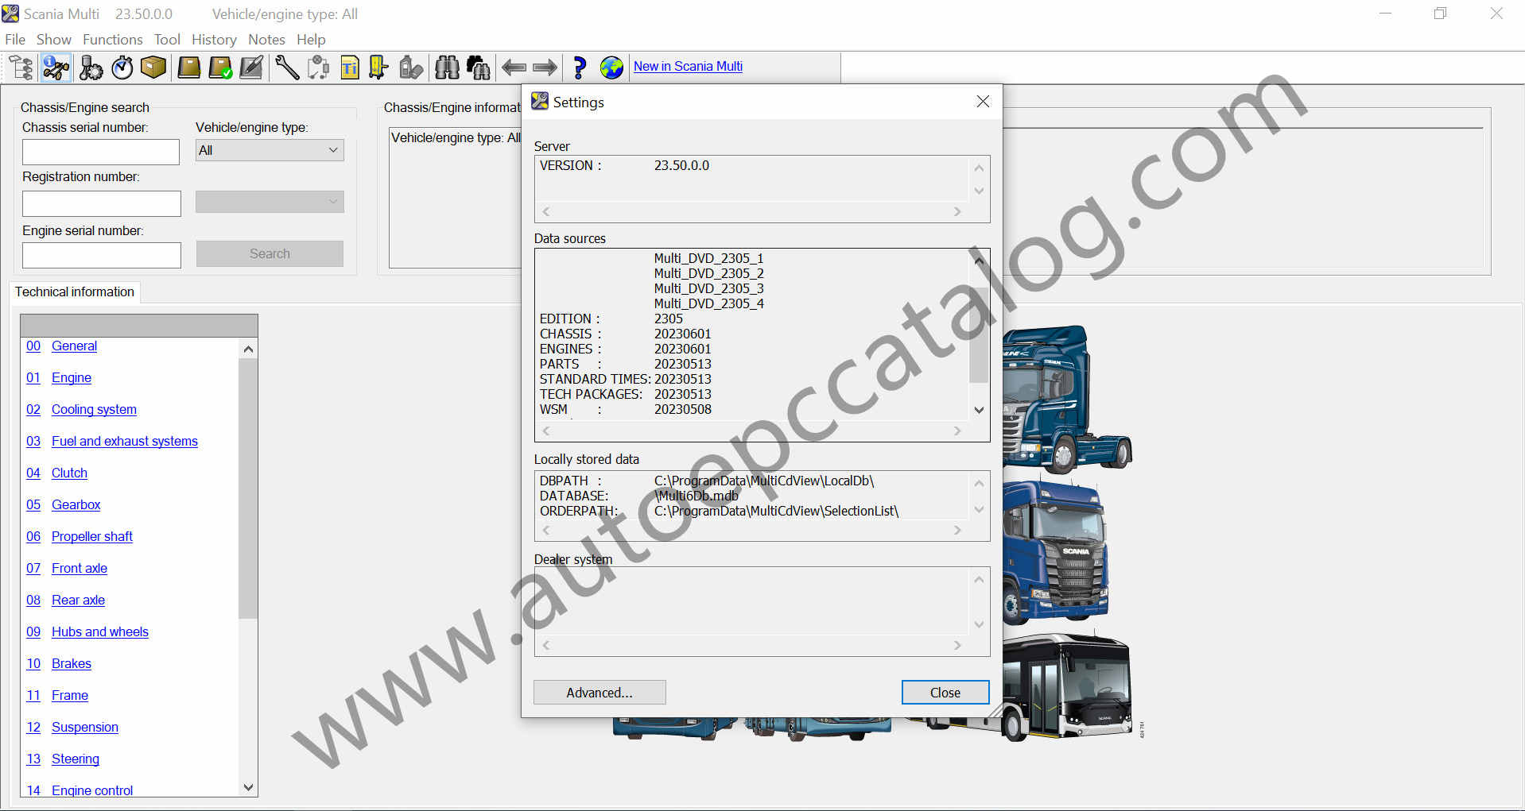Click the Search button
The width and height of the screenshot is (1525, 811).
coord(270,253)
